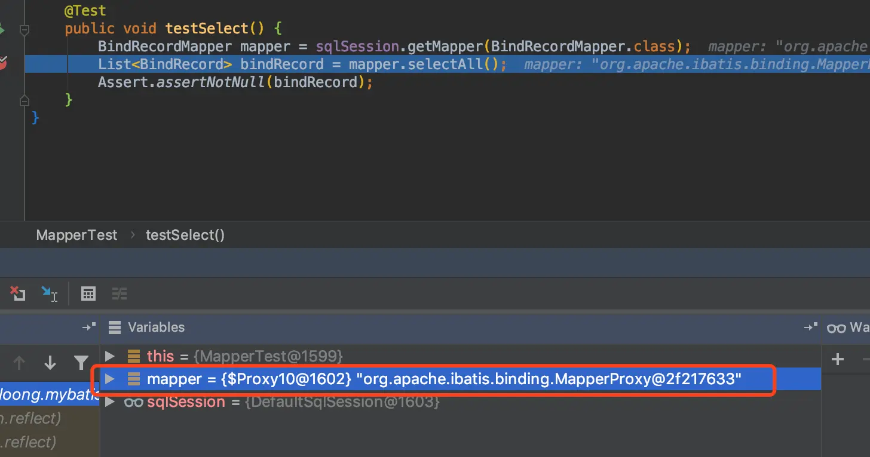
Task: Click the Watches glasses icon
Action: pyautogui.click(x=837, y=328)
